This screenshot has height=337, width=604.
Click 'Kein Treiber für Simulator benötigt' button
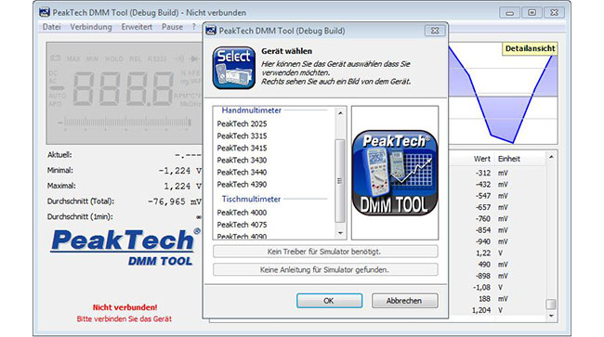click(x=325, y=252)
